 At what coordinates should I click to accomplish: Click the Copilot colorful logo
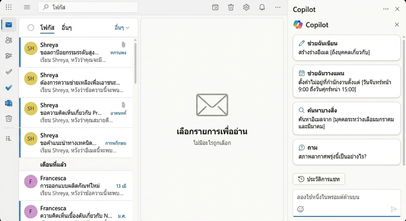[x=298, y=25]
